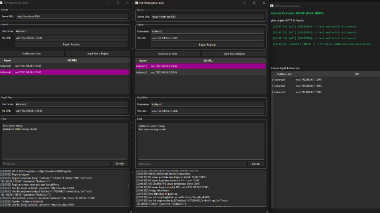Click chat line 'Ben: selam mesajı cevabı'
Screen dimensions: 380x213
tap(152, 129)
